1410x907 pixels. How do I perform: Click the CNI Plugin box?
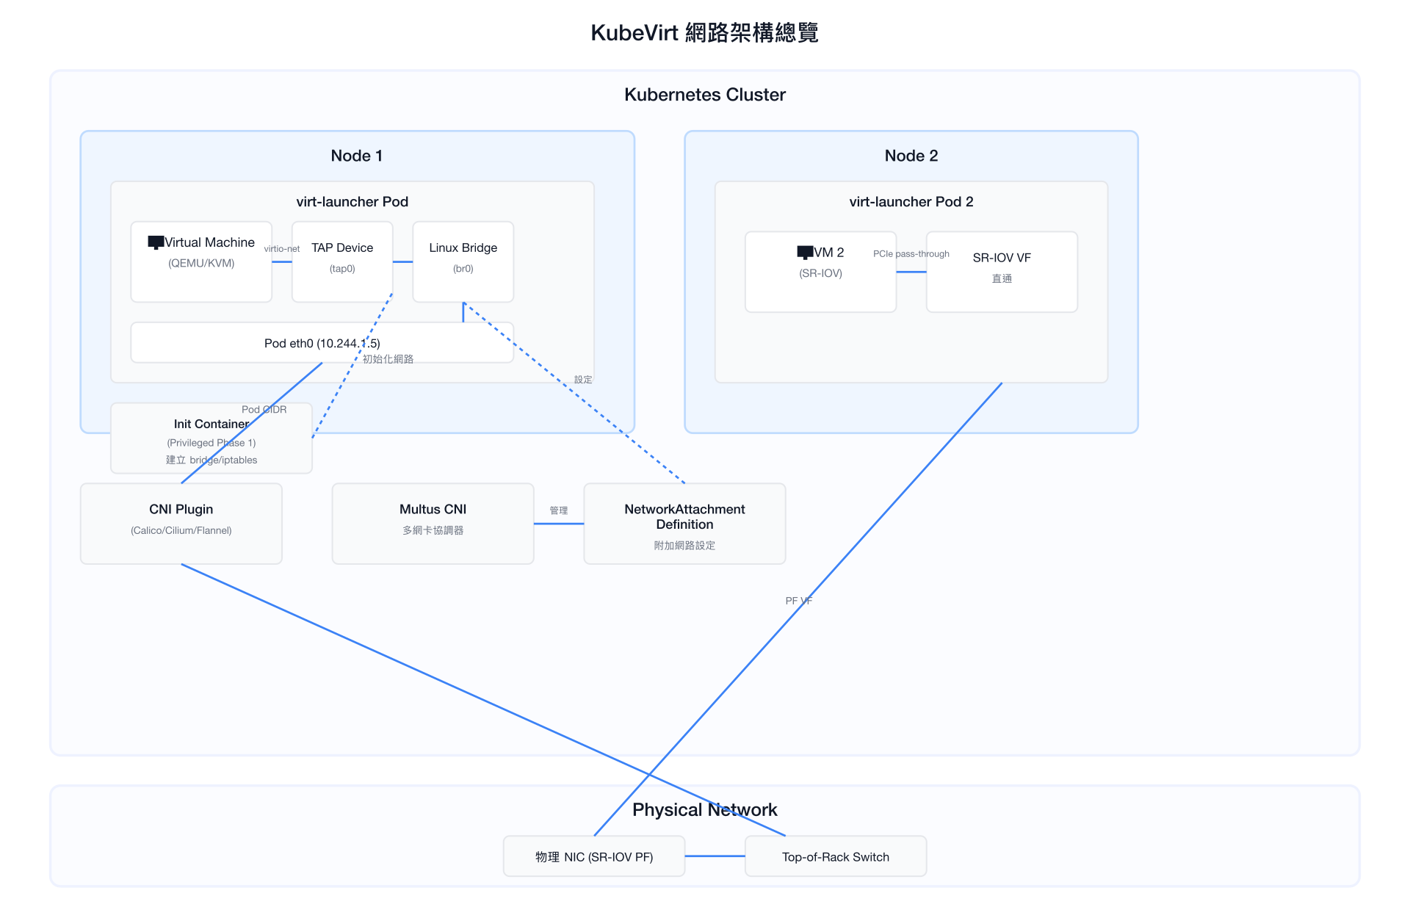[181, 523]
